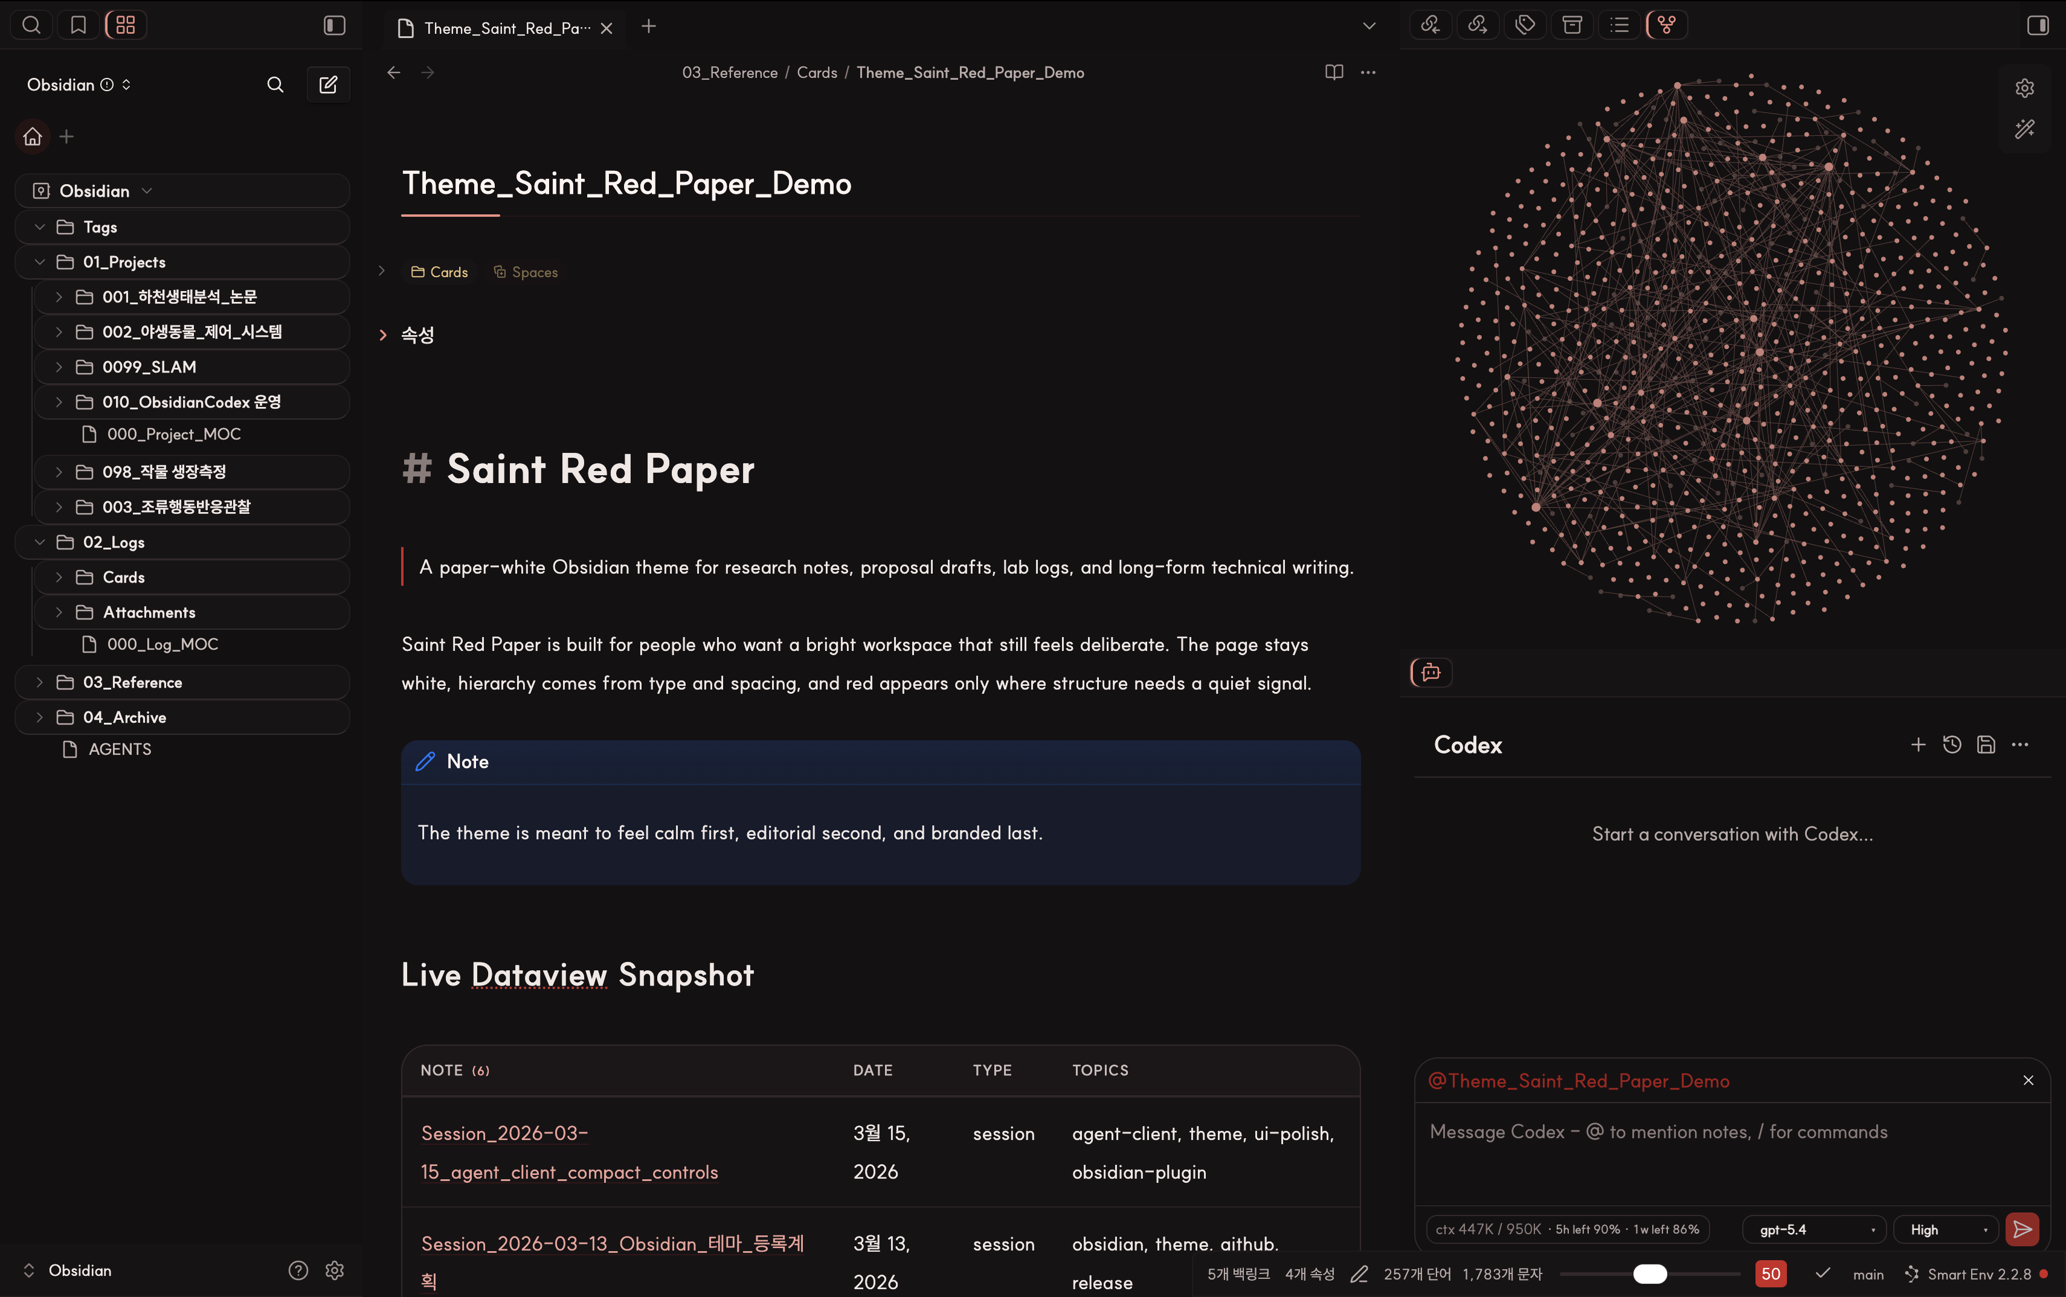Create a new note with pencil icon

[x=328, y=84]
